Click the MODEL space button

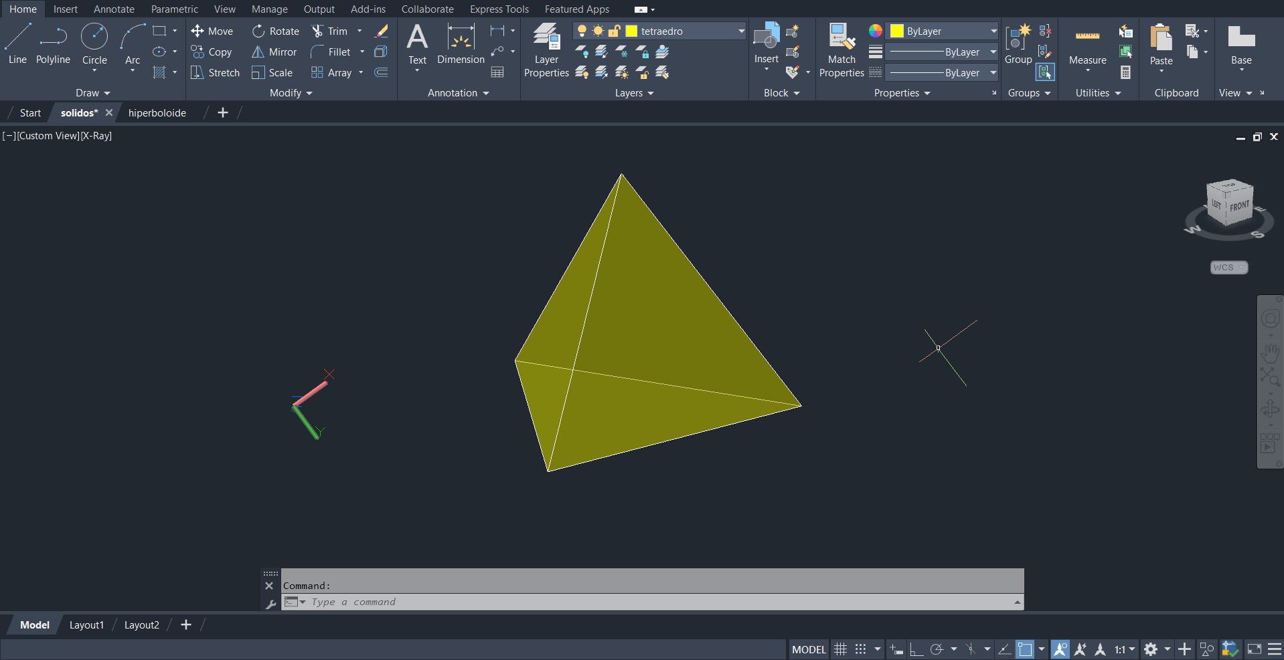(809, 649)
